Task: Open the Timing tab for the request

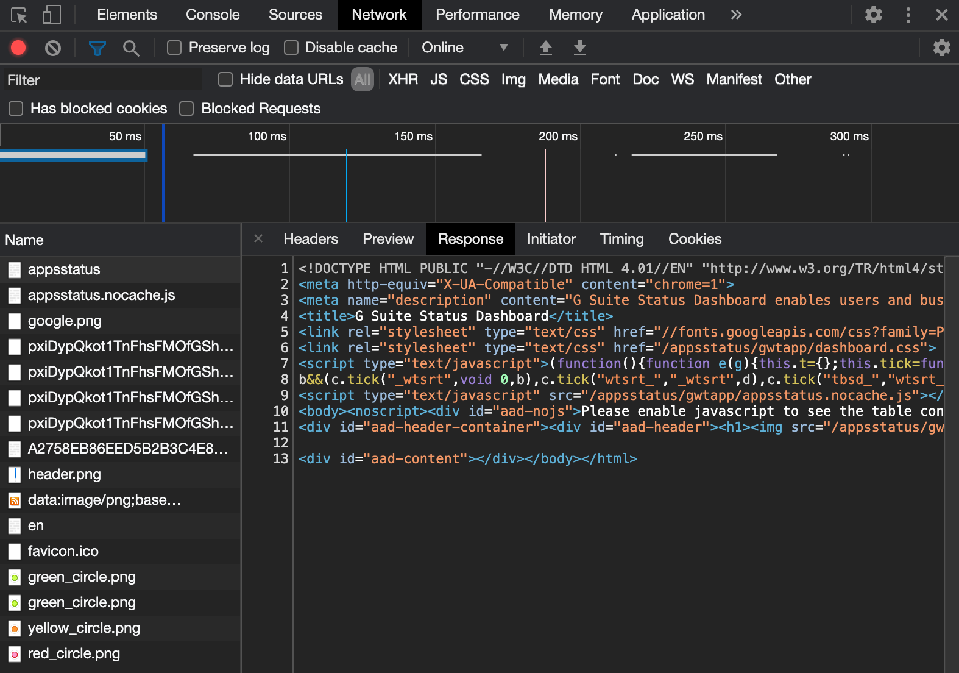Action: click(621, 239)
